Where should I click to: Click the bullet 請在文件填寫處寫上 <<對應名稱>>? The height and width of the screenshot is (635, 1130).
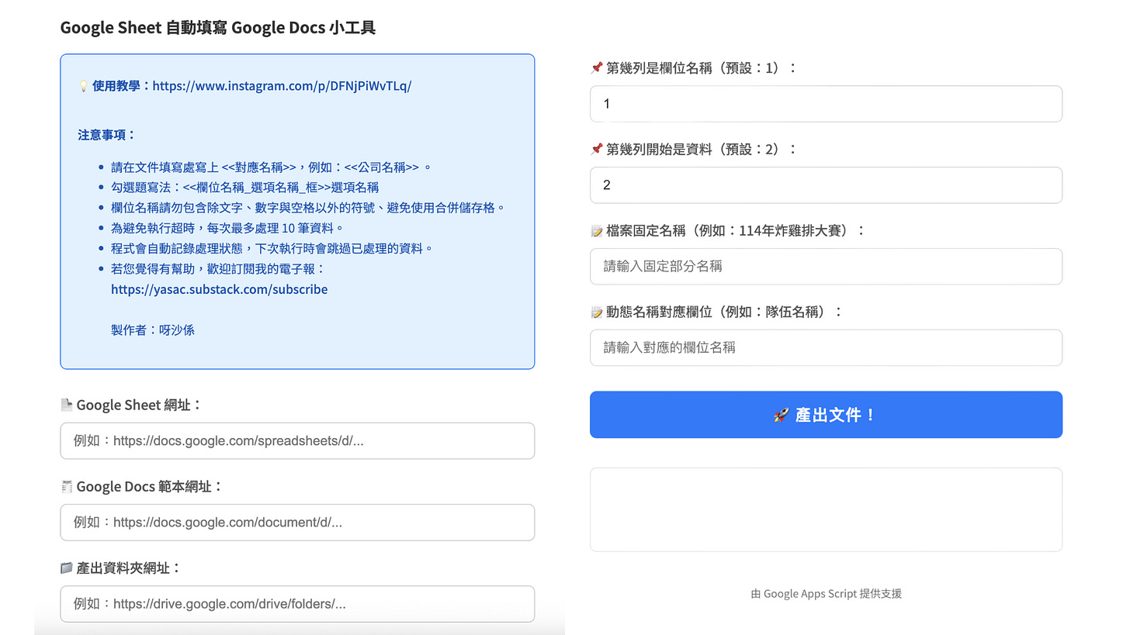point(271,167)
